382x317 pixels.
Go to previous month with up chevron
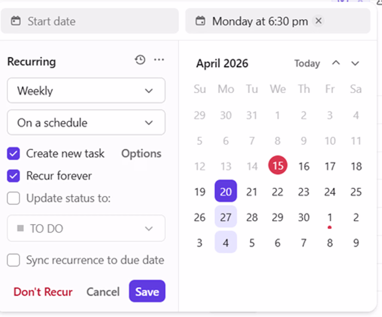coord(336,63)
